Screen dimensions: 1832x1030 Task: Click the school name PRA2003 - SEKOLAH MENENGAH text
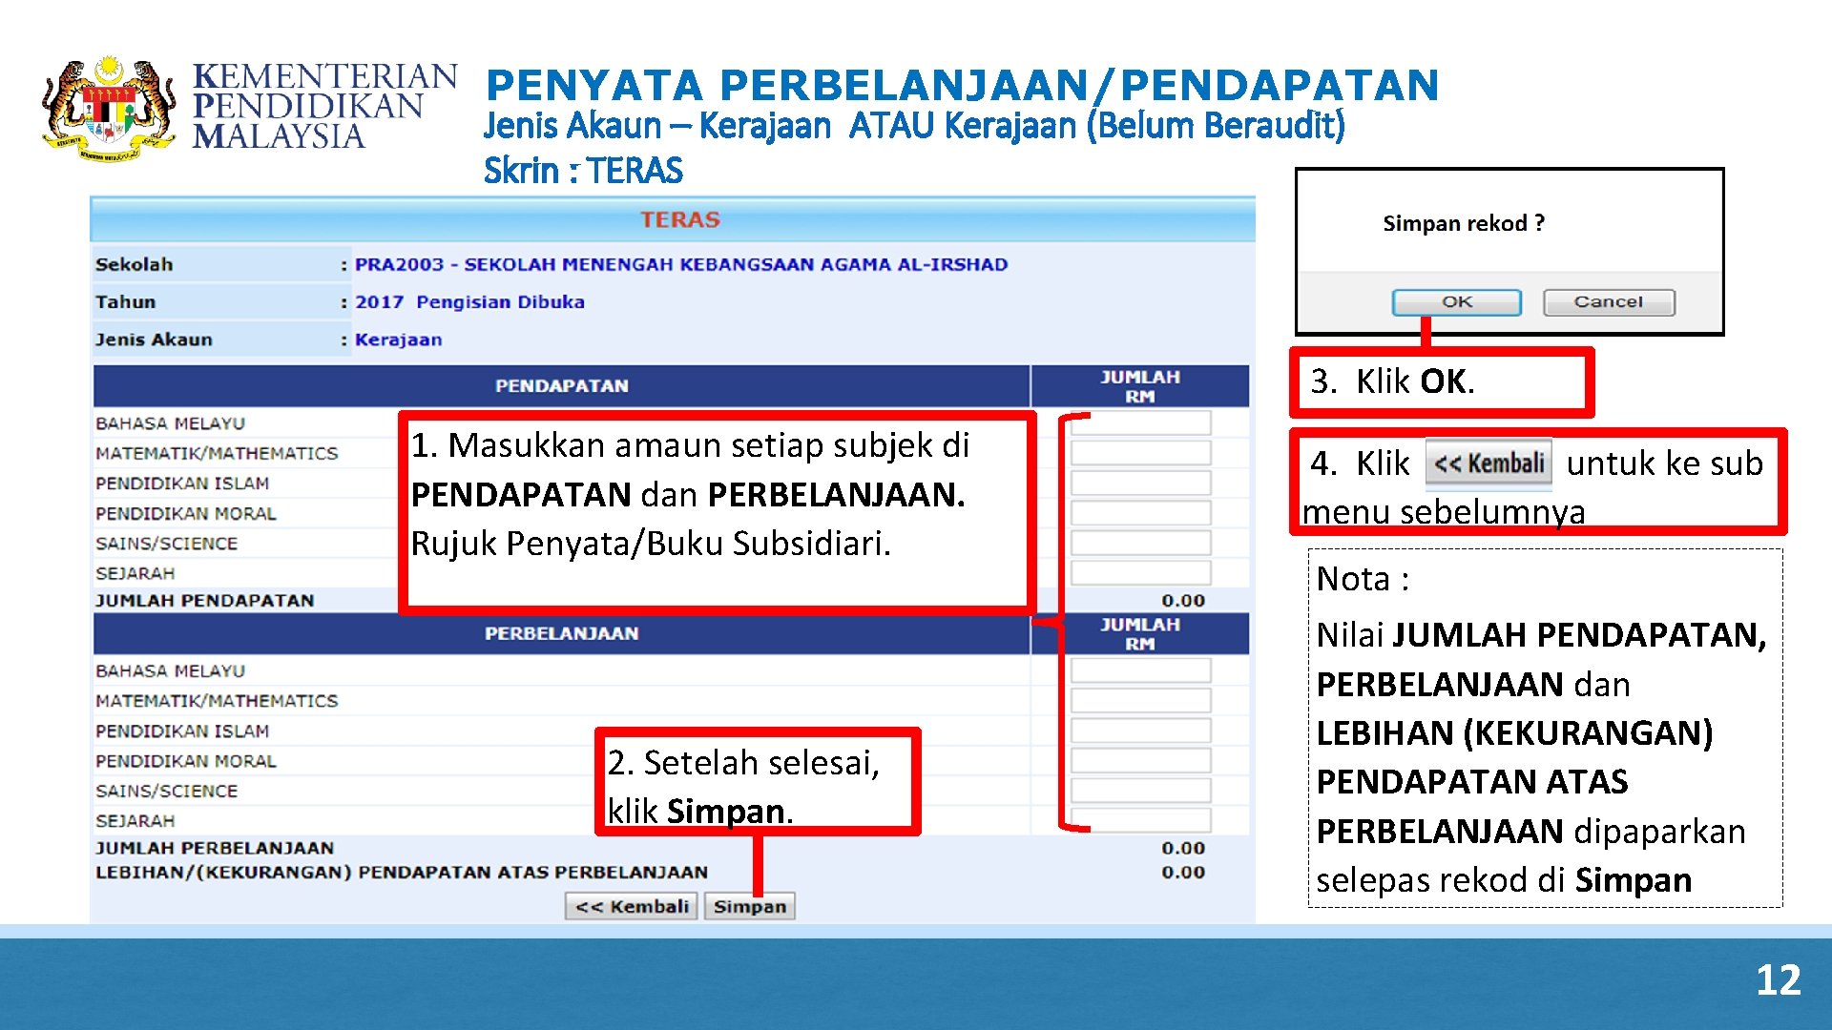[x=681, y=264]
